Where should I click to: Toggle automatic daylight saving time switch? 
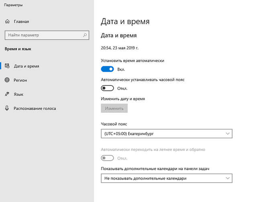[107, 158]
